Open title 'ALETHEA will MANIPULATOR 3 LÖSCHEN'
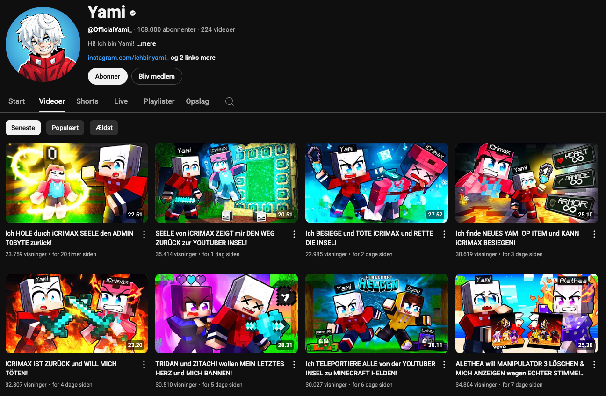 point(520,368)
